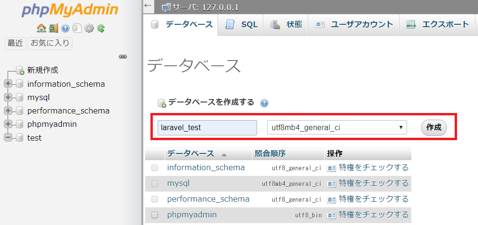Click privileges icon in mysql row
478x225 pixels.
(331, 184)
